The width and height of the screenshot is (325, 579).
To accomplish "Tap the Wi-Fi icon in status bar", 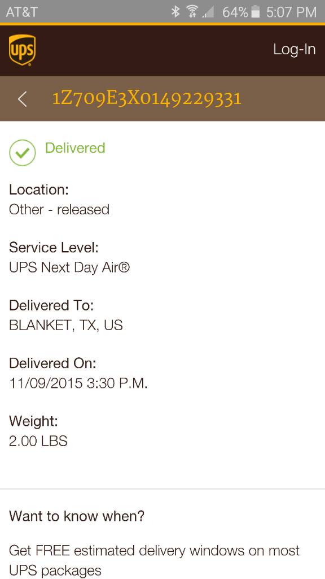I will point(191,12).
